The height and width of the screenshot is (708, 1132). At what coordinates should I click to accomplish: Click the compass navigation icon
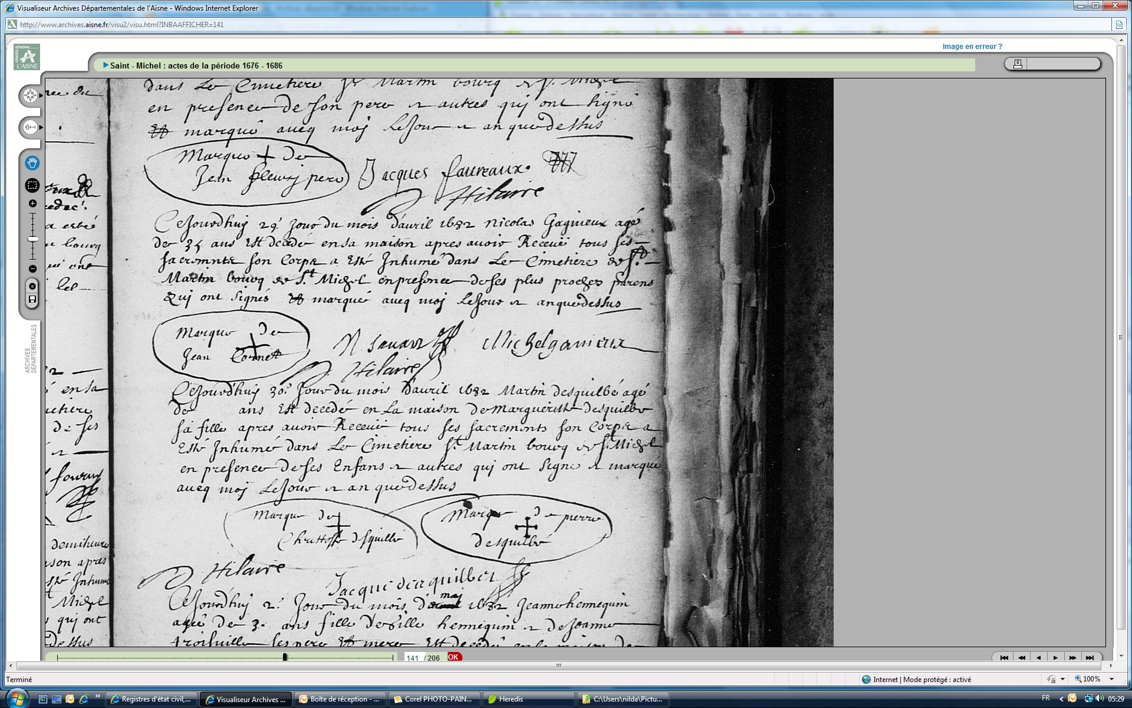point(30,96)
